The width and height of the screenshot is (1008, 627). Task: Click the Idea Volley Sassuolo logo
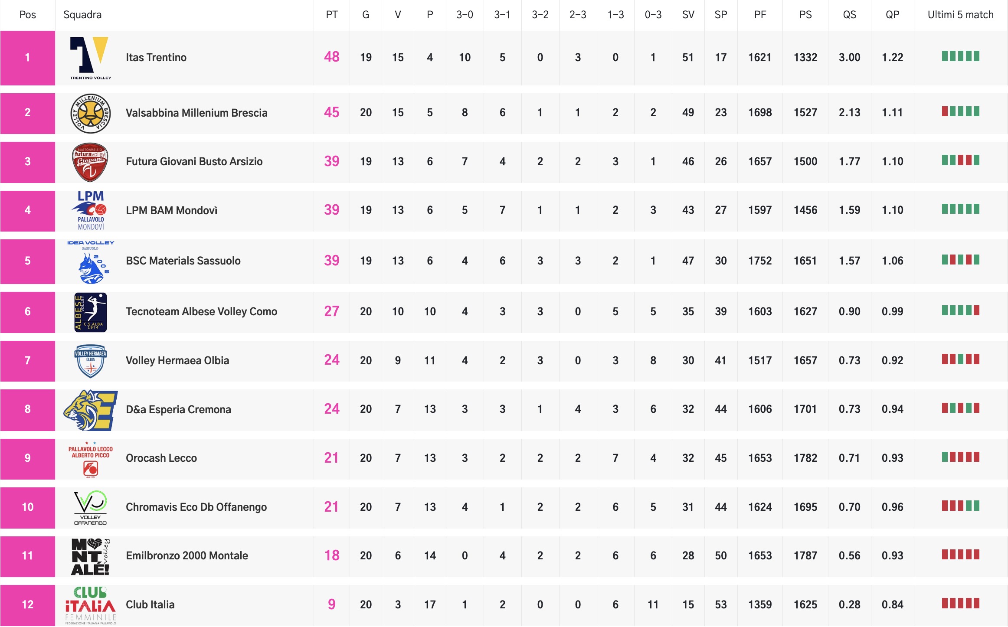[90, 262]
